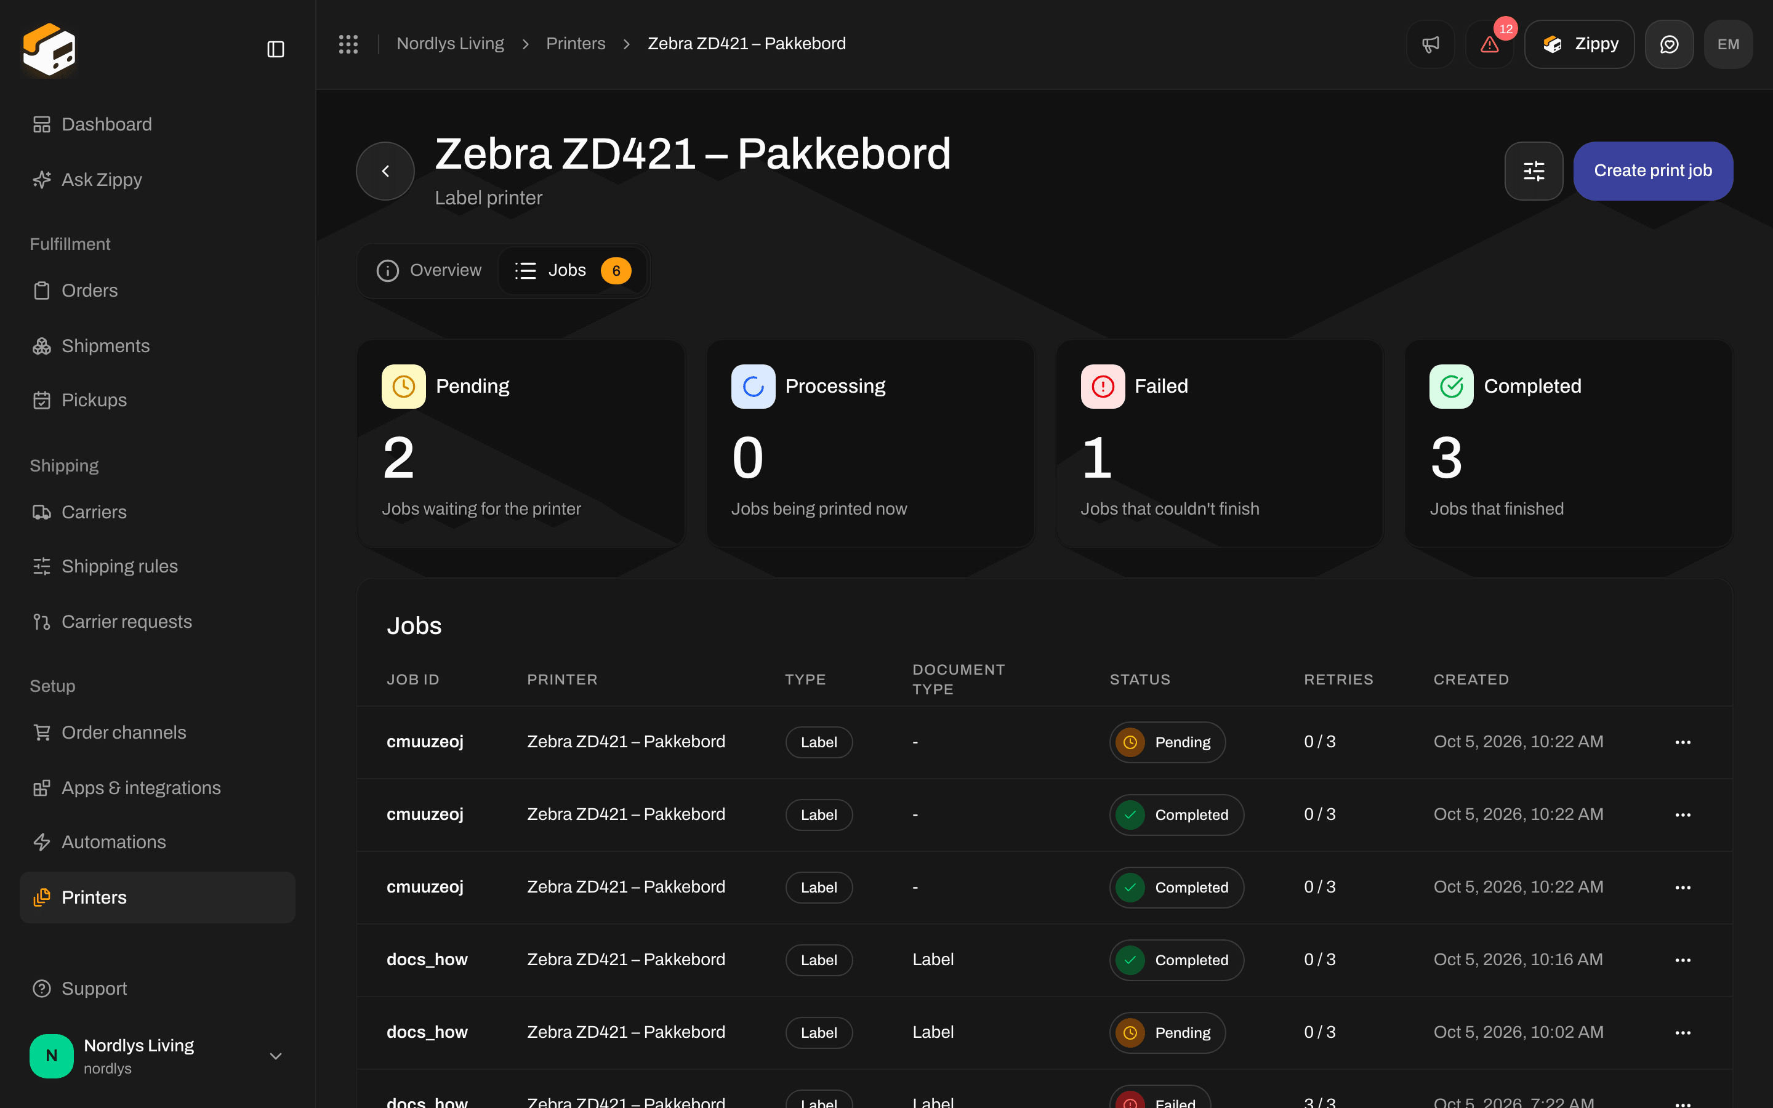Click the Completed check card icon
1773x1108 pixels.
(x=1452, y=386)
